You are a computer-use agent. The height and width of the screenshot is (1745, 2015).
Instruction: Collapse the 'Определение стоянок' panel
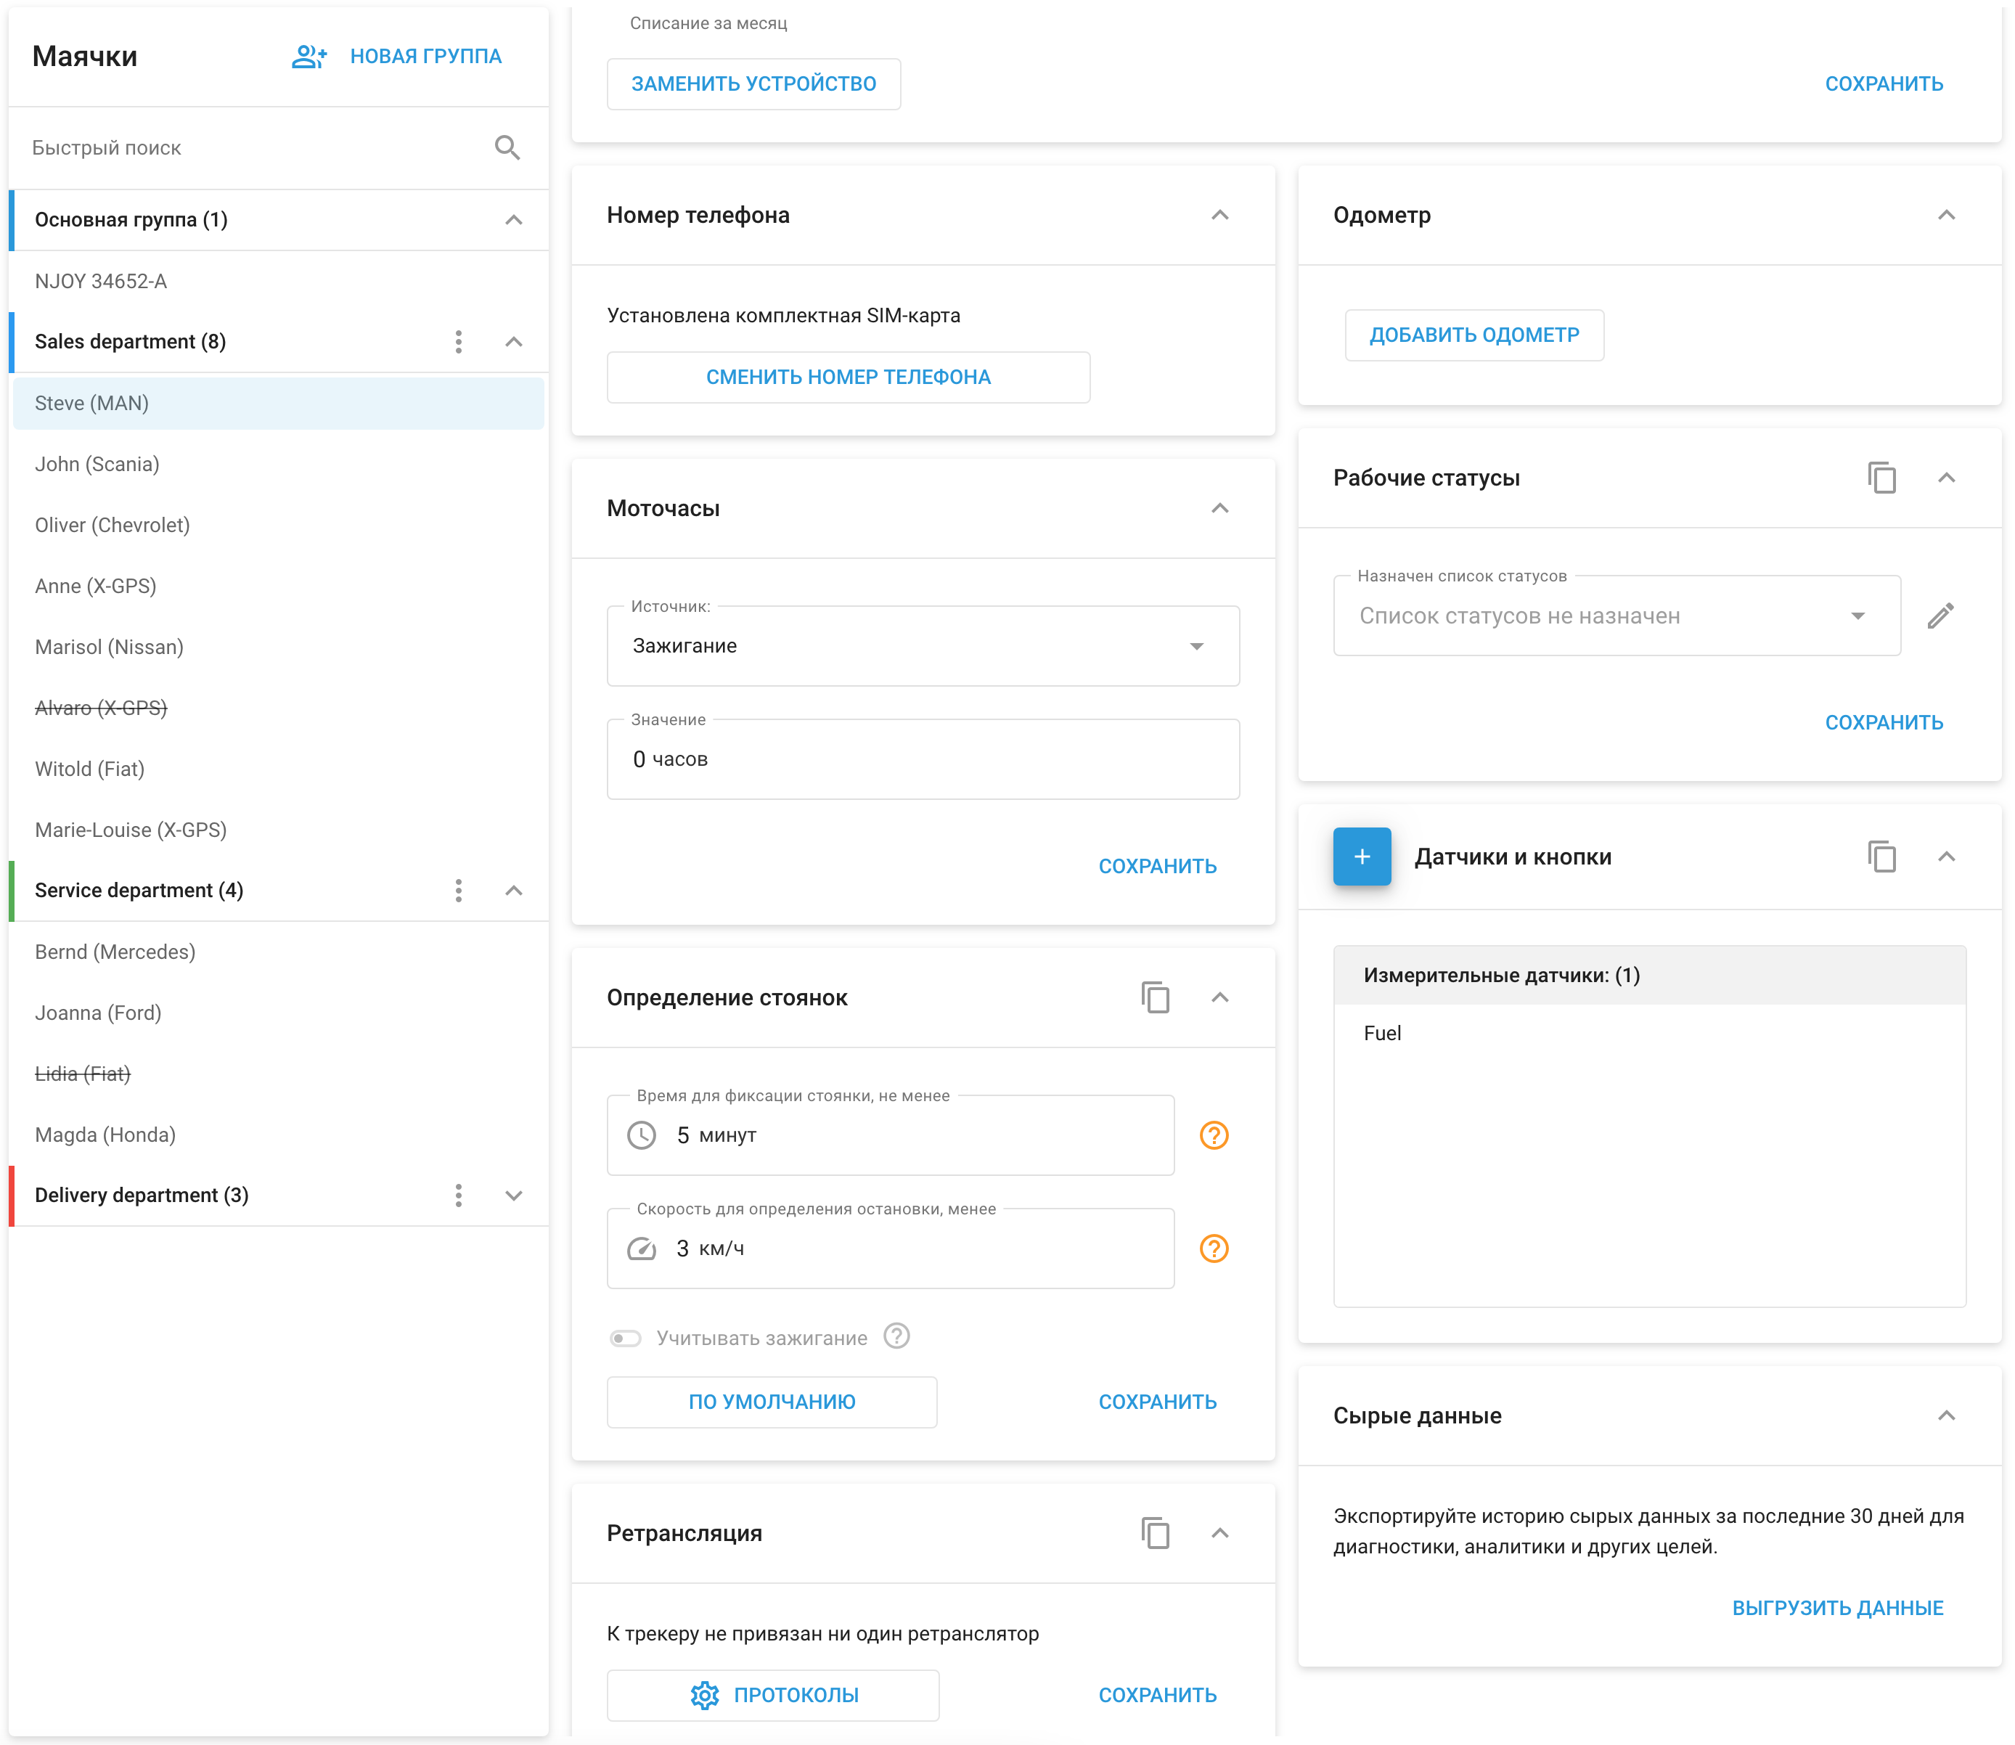(1219, 998)
